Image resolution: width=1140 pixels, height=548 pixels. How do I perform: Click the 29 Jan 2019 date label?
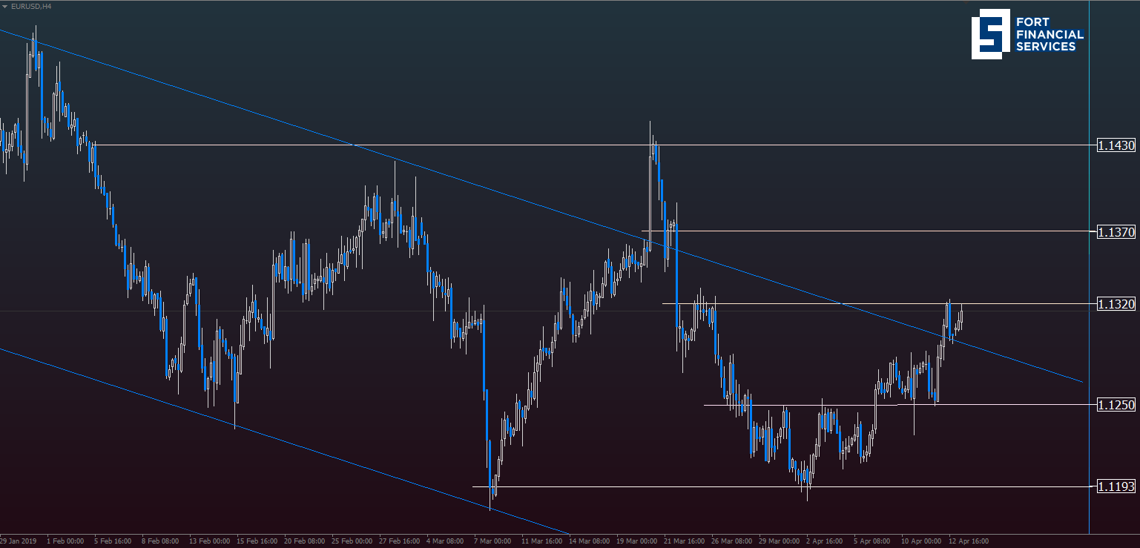[20, 541]
